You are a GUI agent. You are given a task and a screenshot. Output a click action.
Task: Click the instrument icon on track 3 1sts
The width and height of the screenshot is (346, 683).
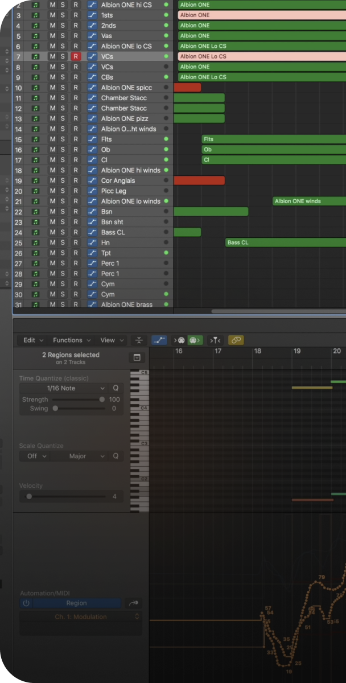[35, 15]
